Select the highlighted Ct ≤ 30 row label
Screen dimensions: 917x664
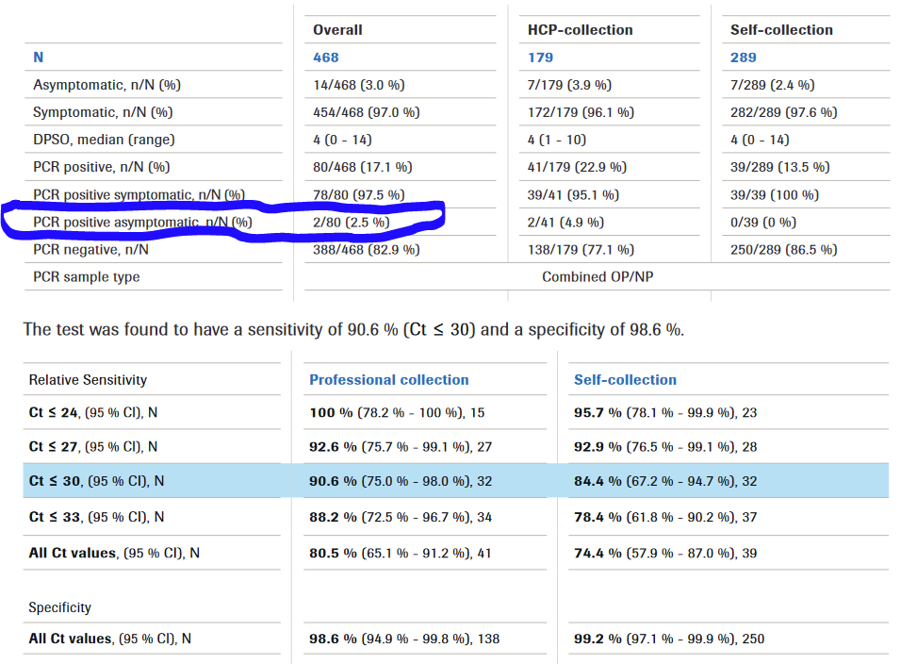96,481
